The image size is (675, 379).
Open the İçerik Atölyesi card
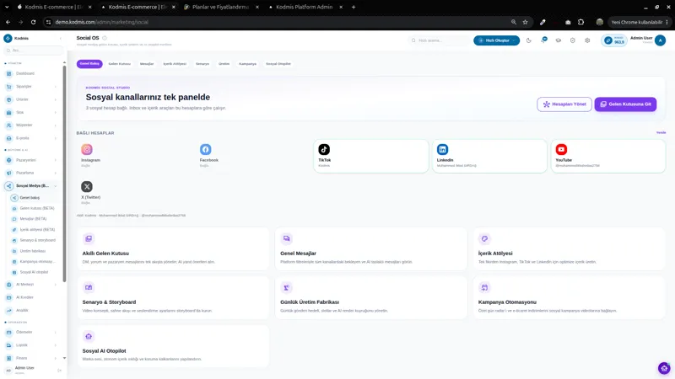[x=569, y=249]
